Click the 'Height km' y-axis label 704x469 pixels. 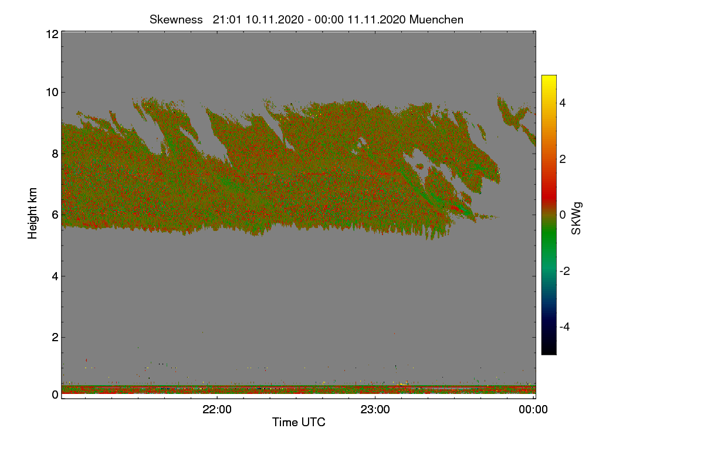33,213
